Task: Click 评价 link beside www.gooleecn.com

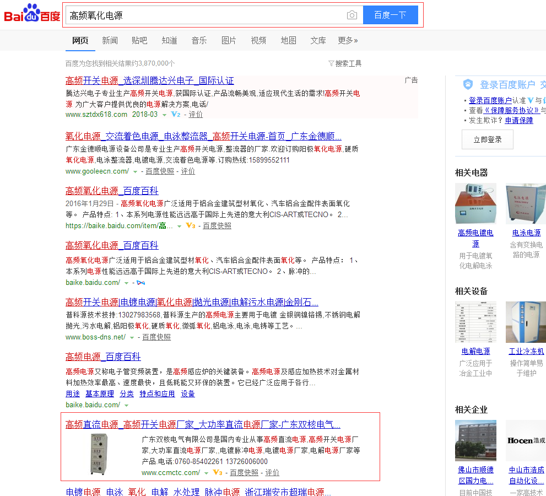Action: tap(188, 171)
